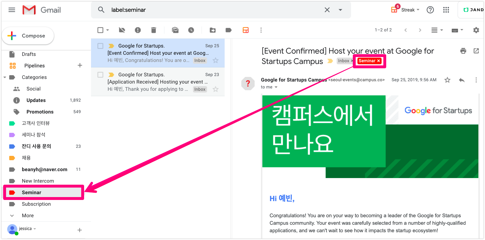
Task: Open the beanyh@naver.com label
Action: tap(45, 169)
